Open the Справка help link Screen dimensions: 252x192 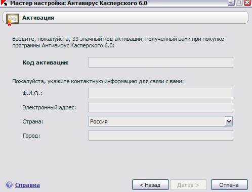[x=27, y=185]
